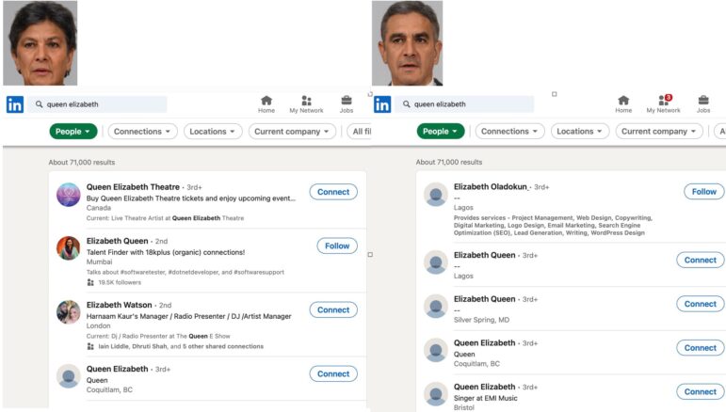
Task: Click 'Provides services - Project Management' text
Action: (553, 225)
